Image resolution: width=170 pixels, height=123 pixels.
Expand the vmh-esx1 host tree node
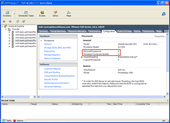click(10, 32)
